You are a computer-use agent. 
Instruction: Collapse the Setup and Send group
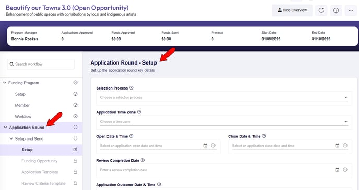pos(11,138)
